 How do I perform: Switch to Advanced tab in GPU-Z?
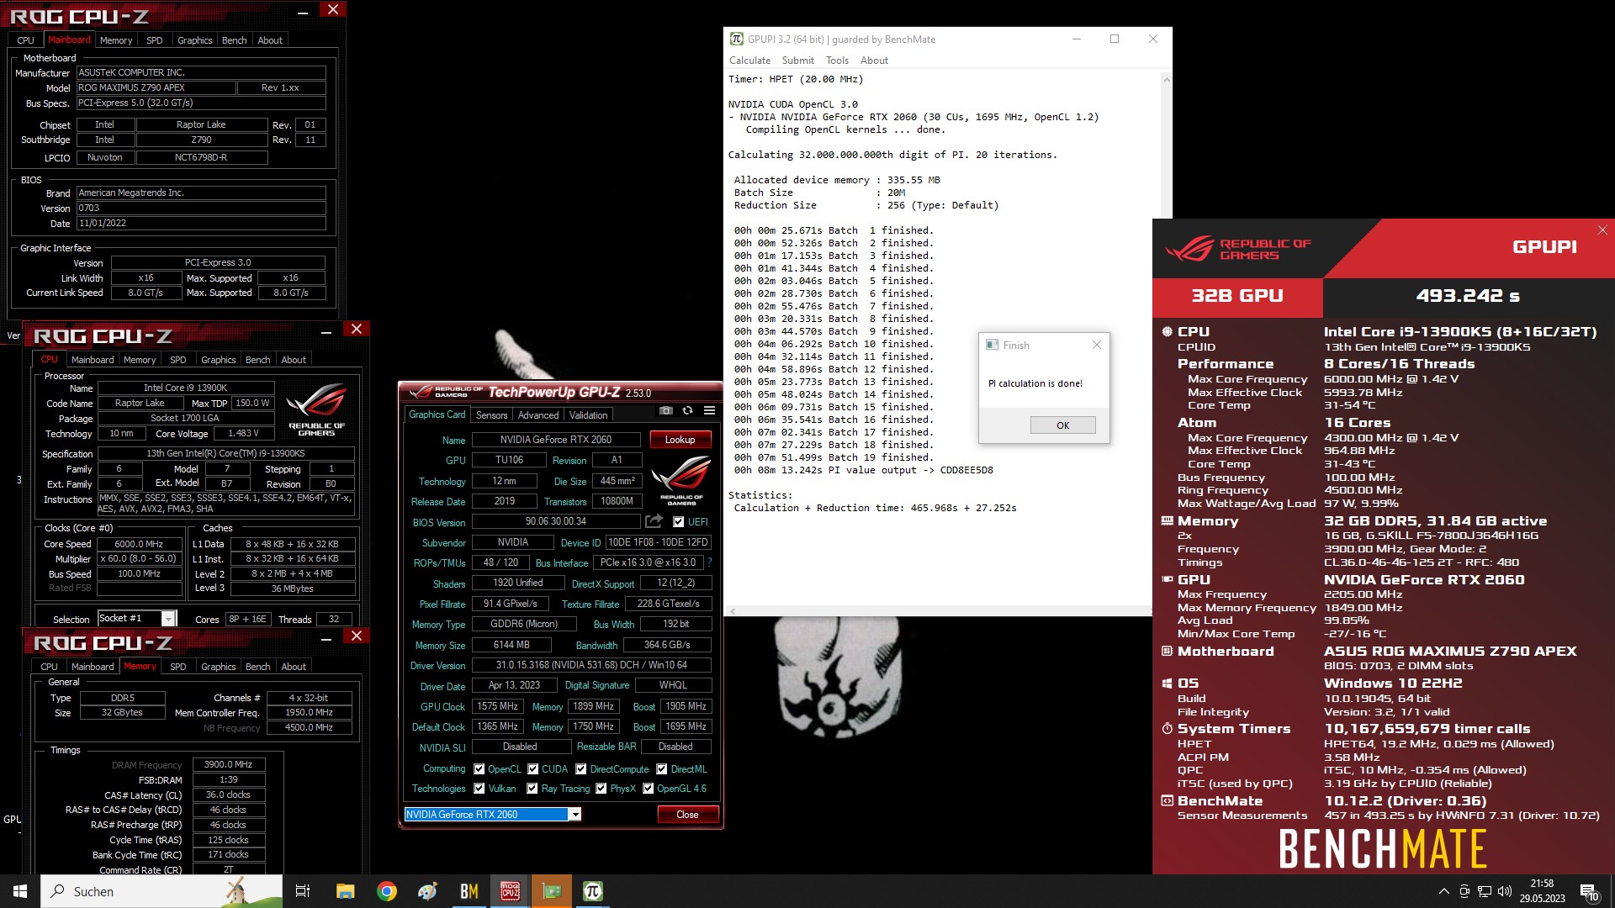point(538,414)
